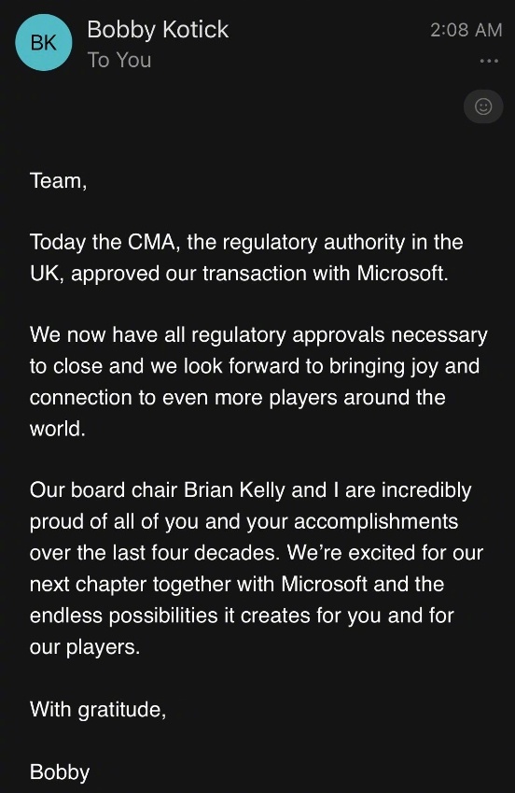The height and width of the screenshot is (793, 515).
Task: Click the "With gratitude," sign-off
Action: pyautogui.click(x=98, y=710)
